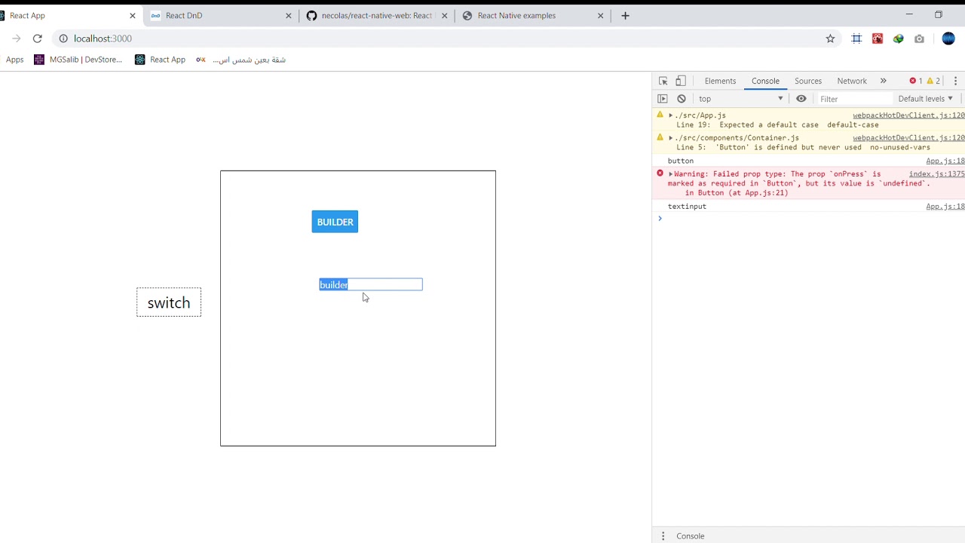Click the green extension icon in toolbar
The image size is (965, 543).
(898, 38)
